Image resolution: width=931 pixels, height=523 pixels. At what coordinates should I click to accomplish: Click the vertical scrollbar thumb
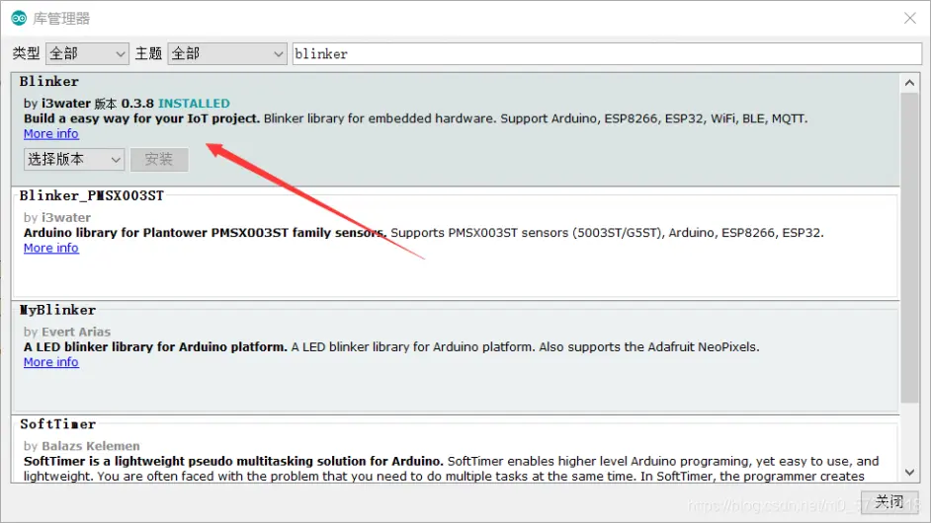[909, 248]
